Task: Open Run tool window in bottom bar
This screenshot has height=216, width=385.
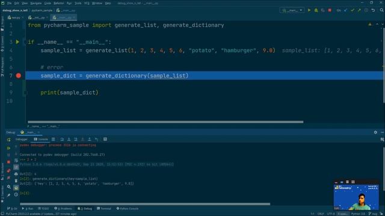Action: tap(28, 208)
